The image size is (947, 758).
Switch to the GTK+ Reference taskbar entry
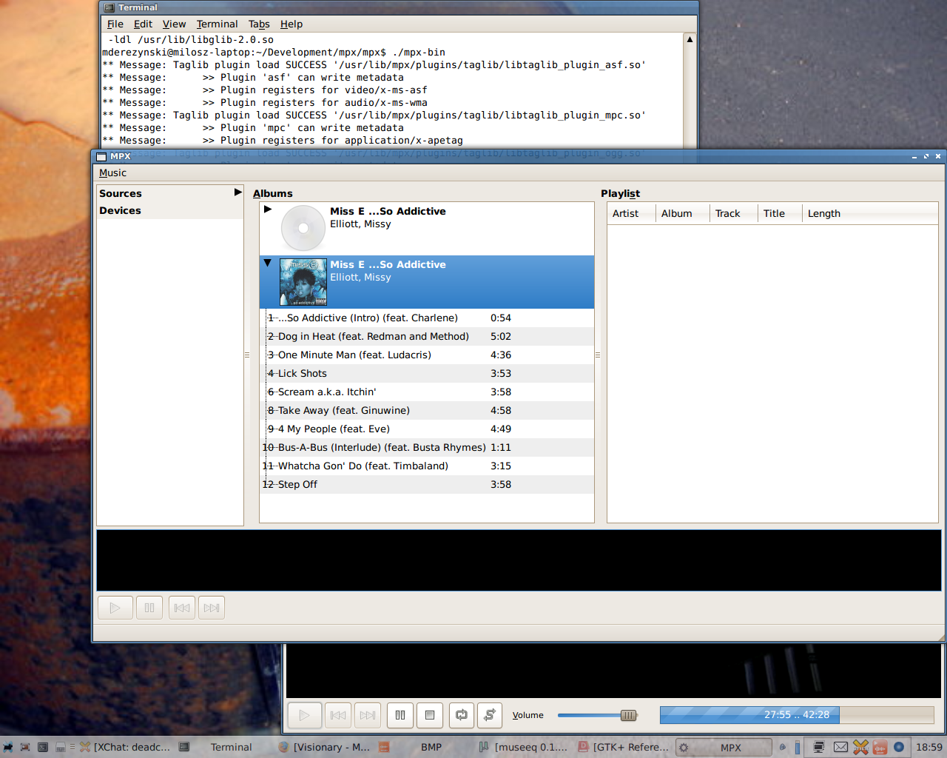coord(623,747)
